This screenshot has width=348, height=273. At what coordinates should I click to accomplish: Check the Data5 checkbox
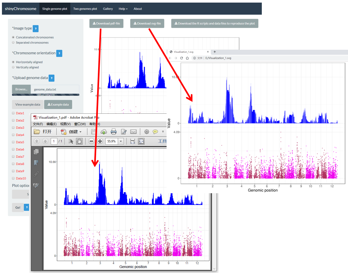coord(13,142)
